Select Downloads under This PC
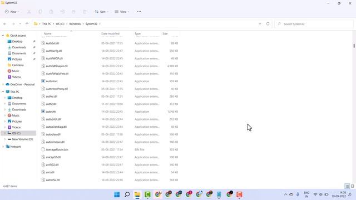Viewport: 356px width, 200px height. [19, 109]
